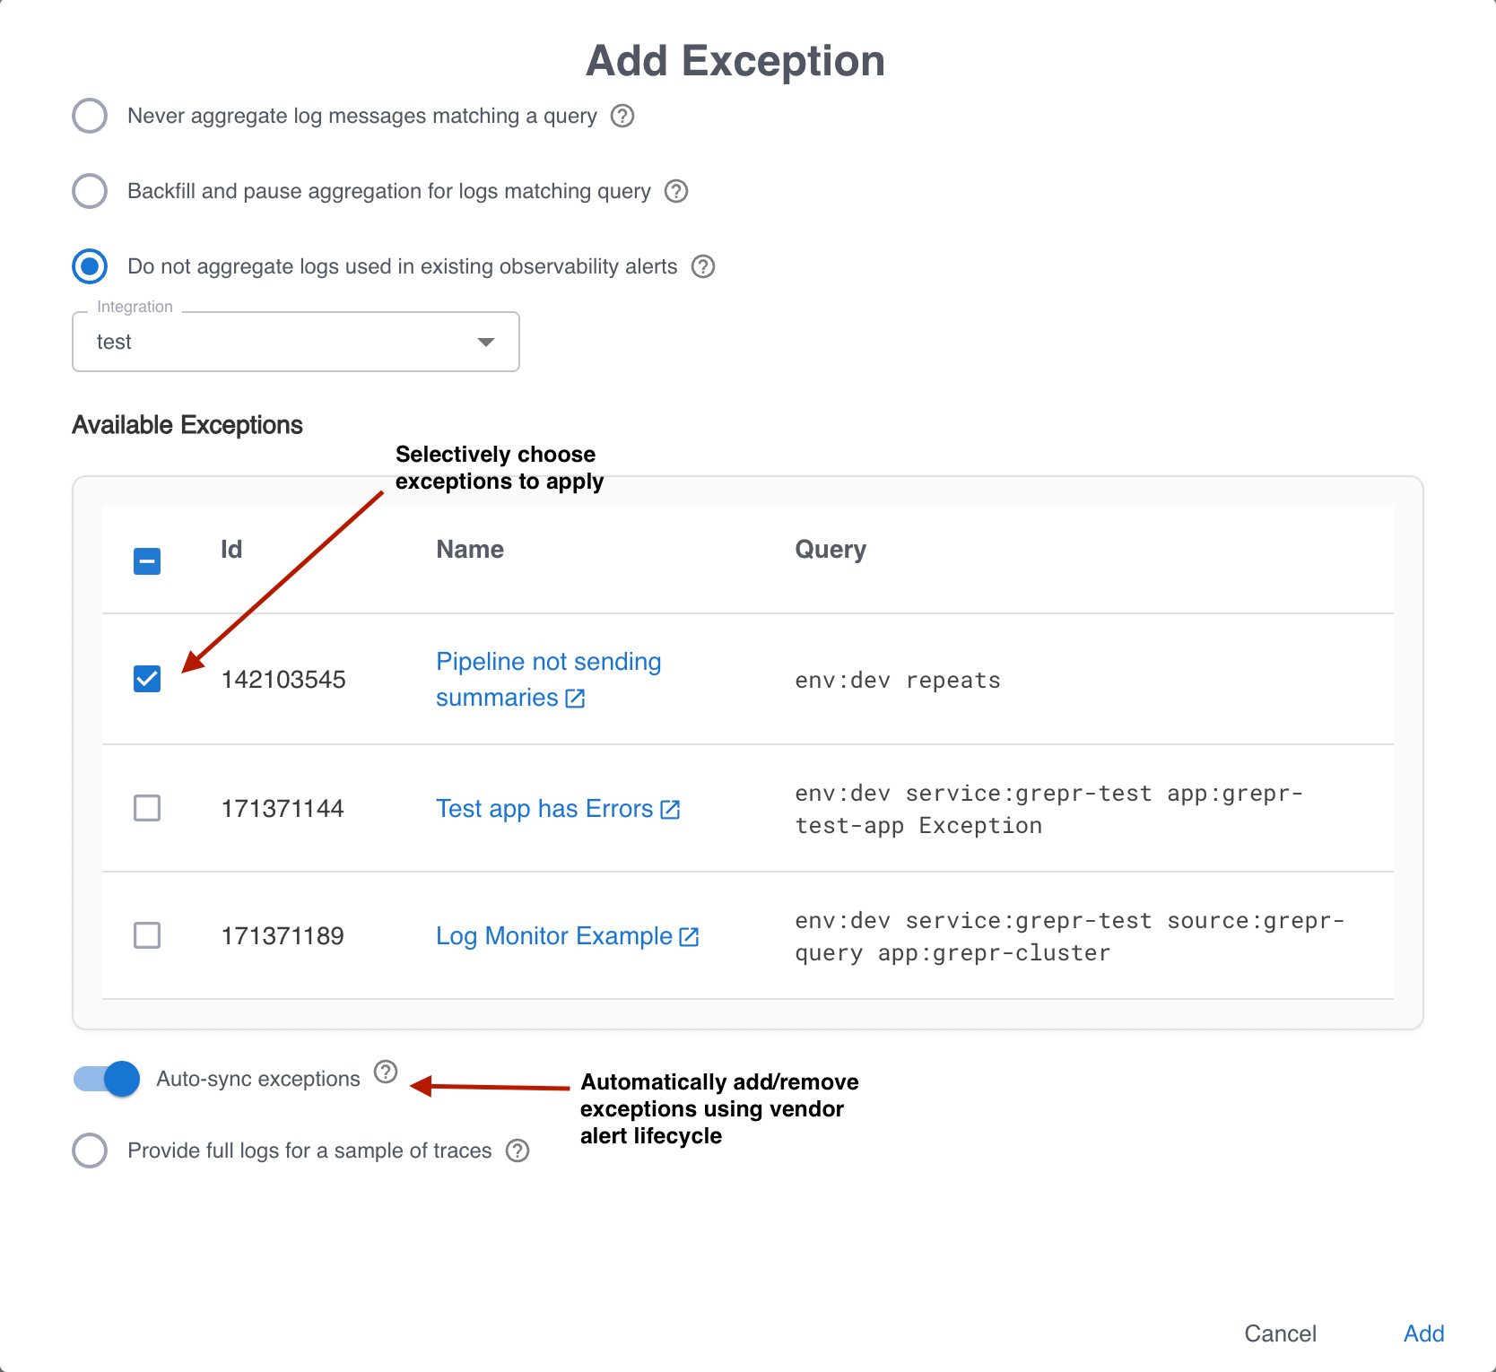Click query 'env:dev service:grepr-test app:grepr-test-app Exception'
Image resolution: width=1496 pixels, height=1372 pixels.
coord(1048,810)
